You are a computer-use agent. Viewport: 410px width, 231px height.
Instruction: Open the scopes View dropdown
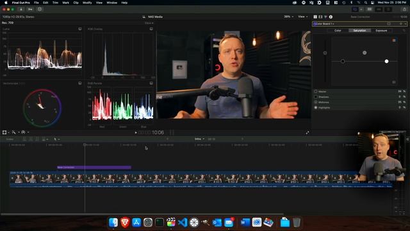click(149, 23)
